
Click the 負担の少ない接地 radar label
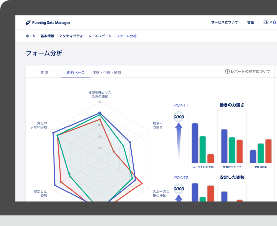[39, 125]
